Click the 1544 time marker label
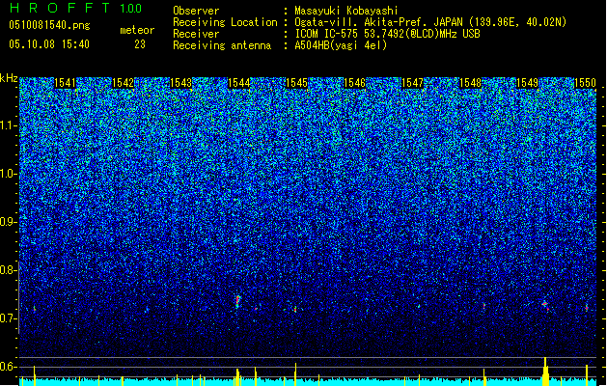The width and height of the screenshot is (607, 386). click(239, 83)
